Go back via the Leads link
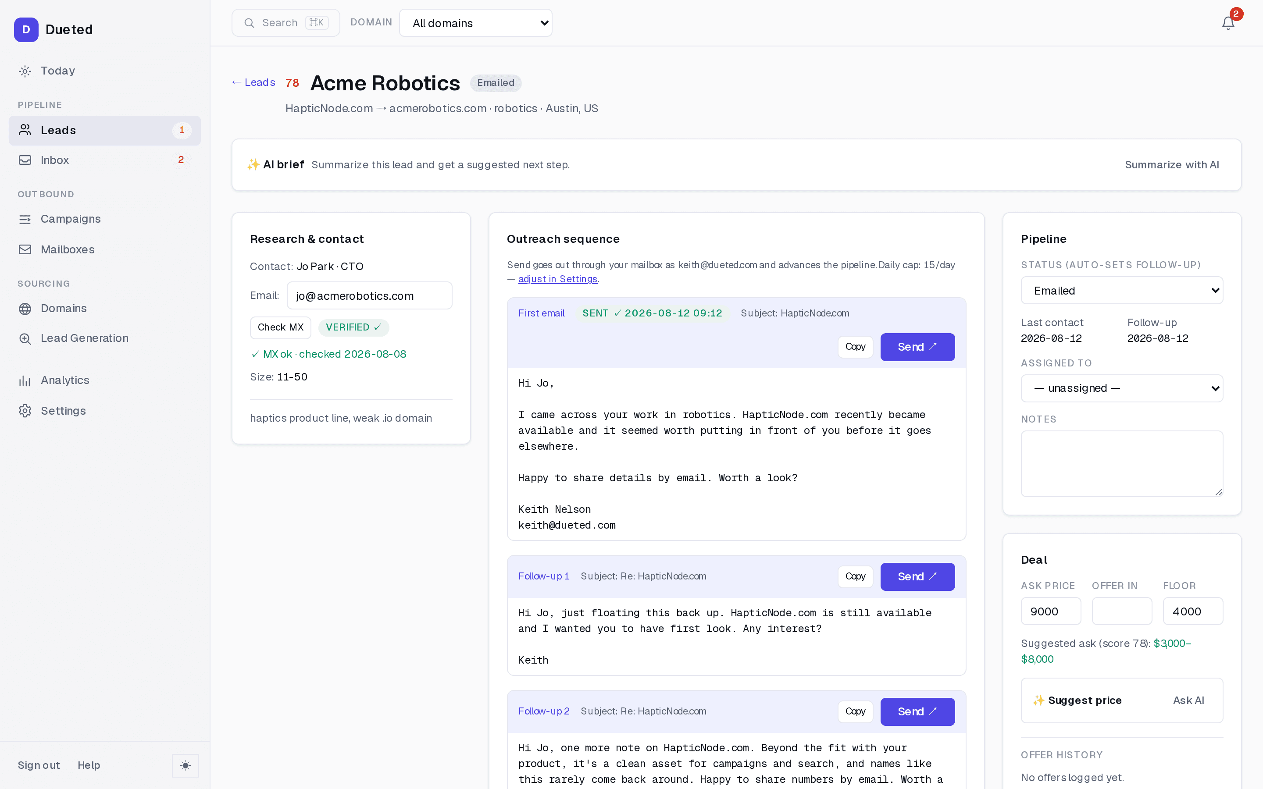Image resolution: width=1263 pixels, height=789 pixels. (253, 82)
